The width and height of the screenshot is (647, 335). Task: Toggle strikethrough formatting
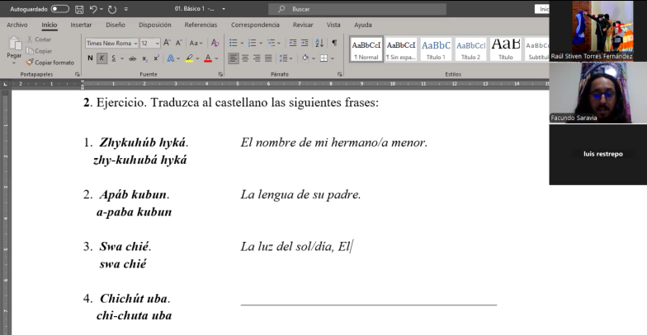[x=132, y=58]
